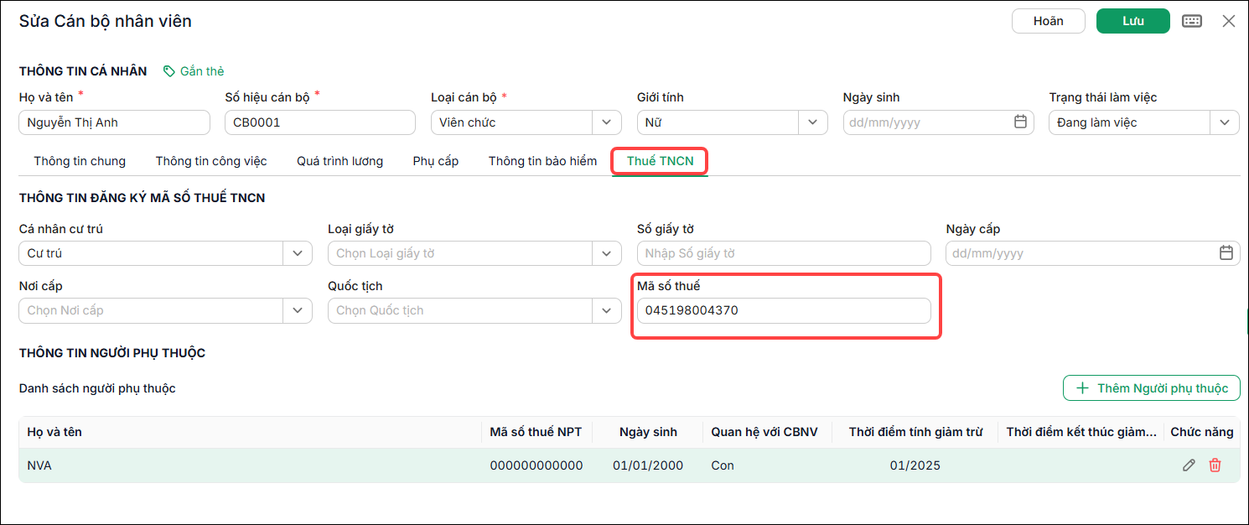Expand the Loại cán bộ dropdown
The height and width of the screenshot is (525, 1249).
point(607,122)
